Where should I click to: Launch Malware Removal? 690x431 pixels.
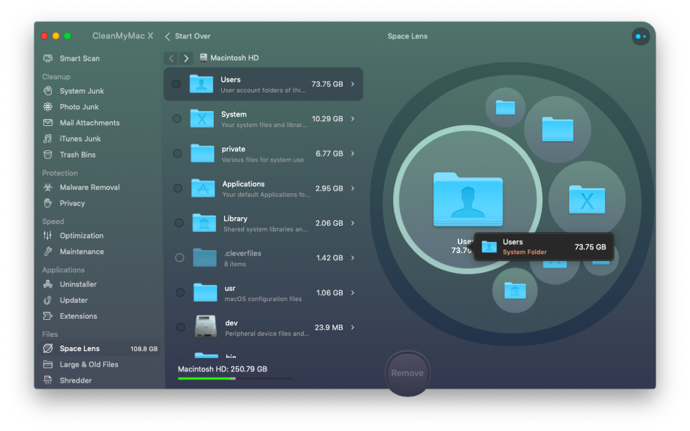90,187
